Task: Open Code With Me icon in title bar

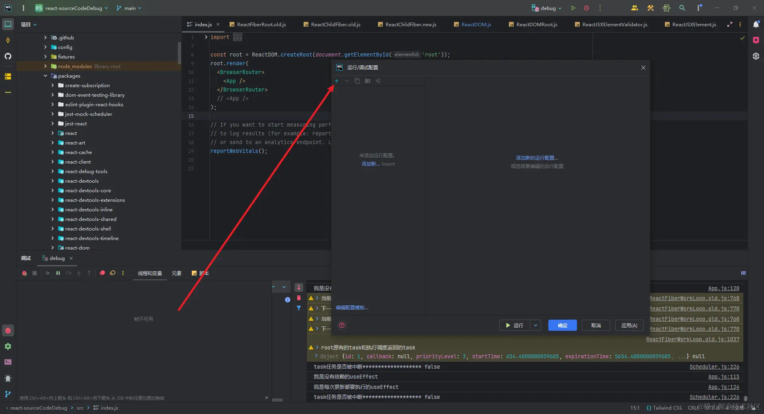Action: coord(635,8)
